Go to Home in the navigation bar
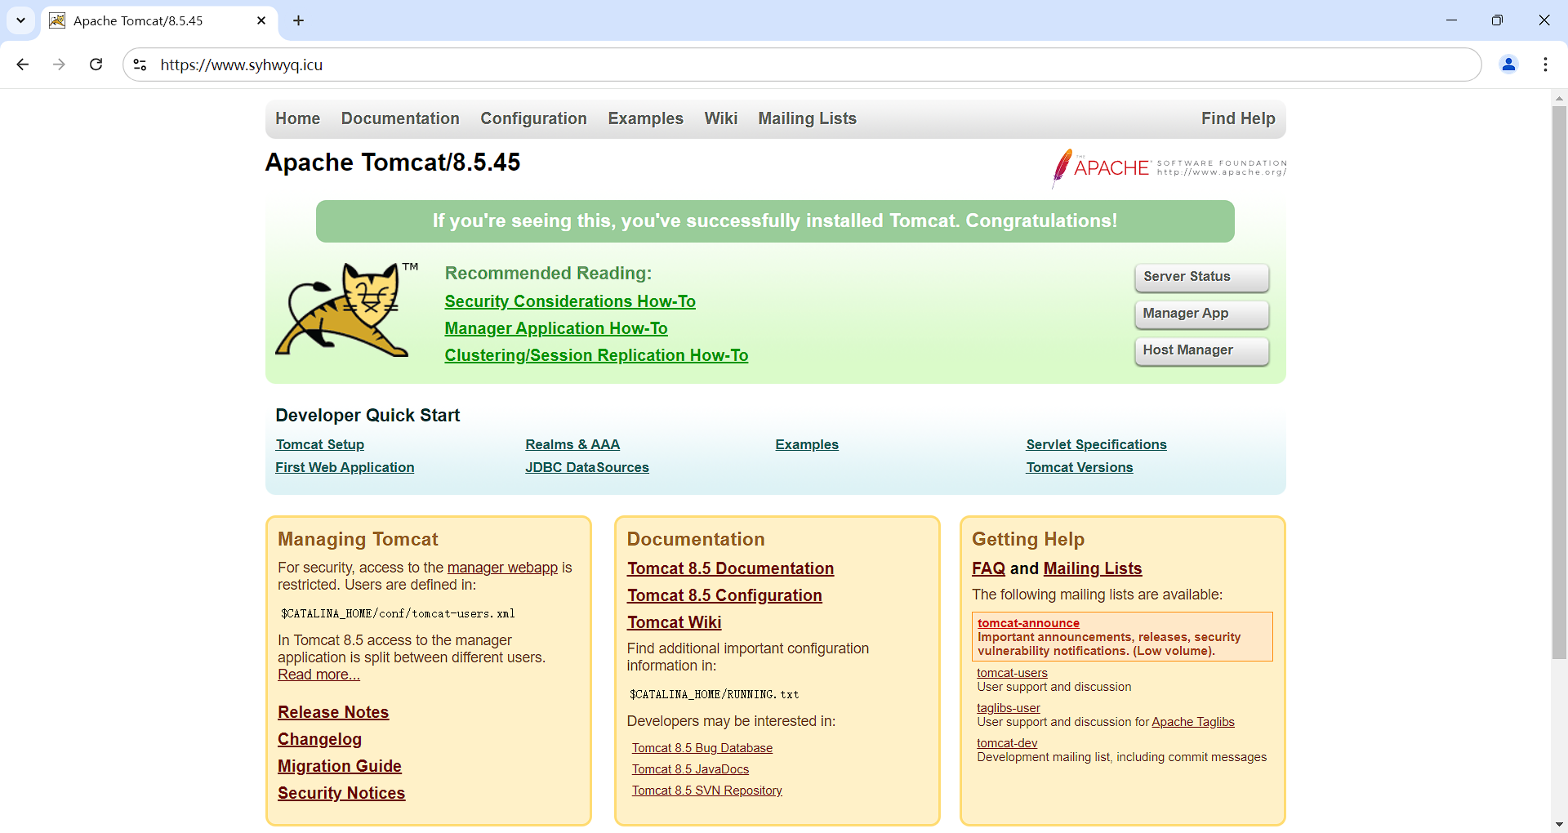Image resolution: width=1568 pixels, height=833 pixels. pyautogui.click(x=297, y=118)
